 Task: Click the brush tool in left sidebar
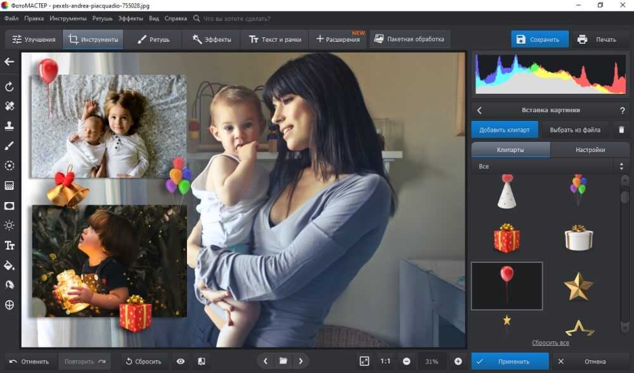pyautogui.click(x=10, y=146)
